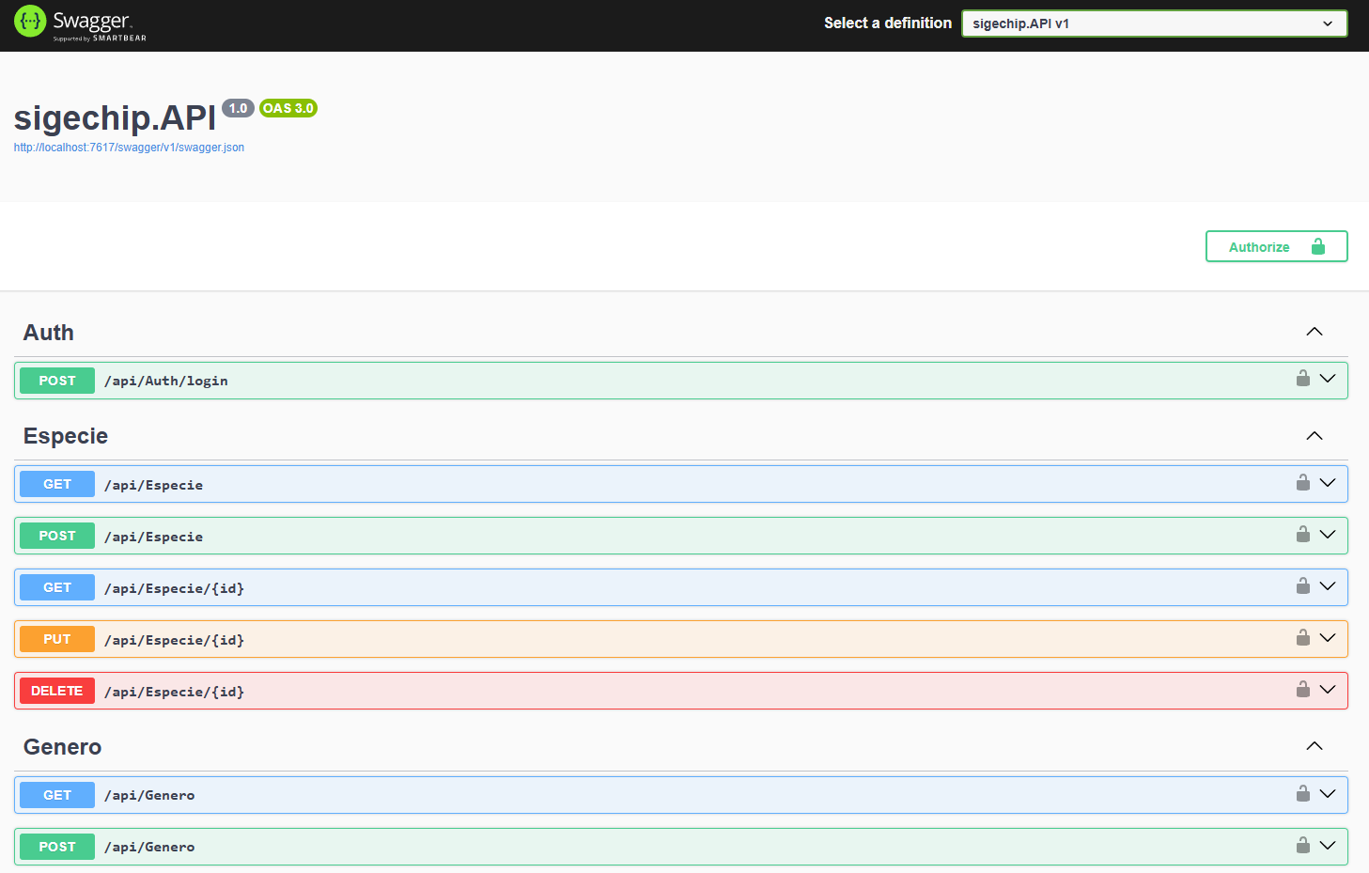Click the lock icon on PUT /api/Especie/{id}
The height and width of the screenshot is (873, 1369).
click(x=1303, y=637)
